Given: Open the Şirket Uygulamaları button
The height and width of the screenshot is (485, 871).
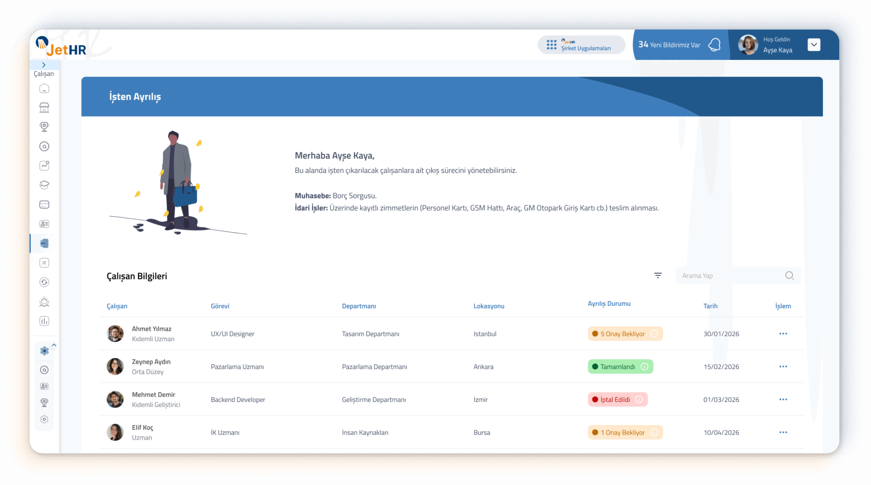Looking at the screenshot, I should (581, 45).
